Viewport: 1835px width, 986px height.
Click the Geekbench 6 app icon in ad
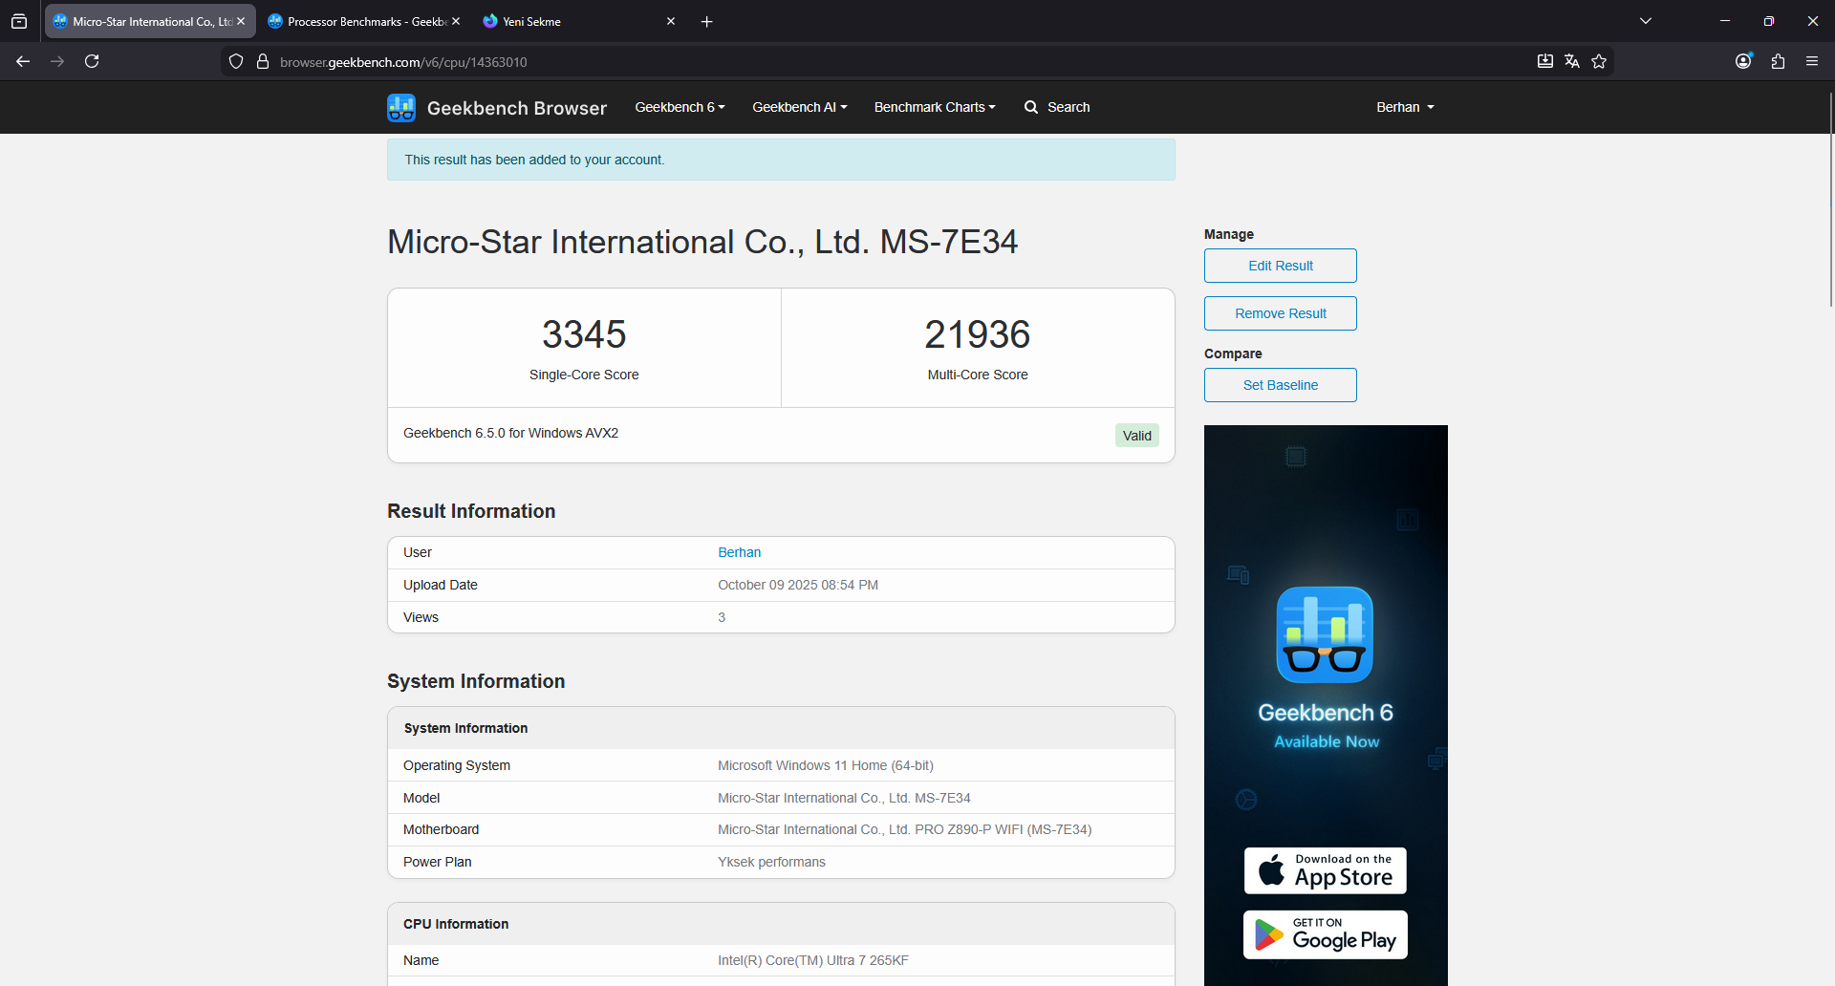(1325, 634)
